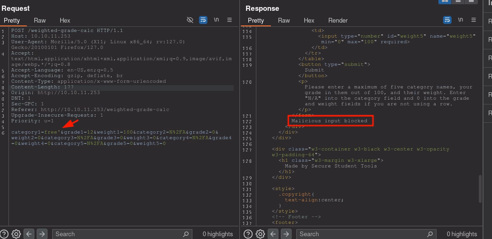Click the Upgrade-Insecure-Requests: 1 header
492x239 pixels.
pos(57,115)
